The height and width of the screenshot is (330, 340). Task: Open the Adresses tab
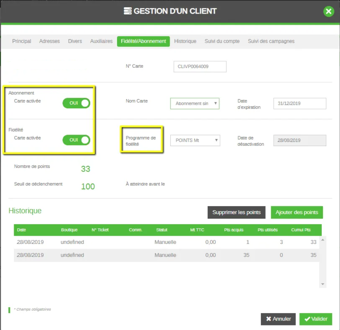tap(49, 41)
